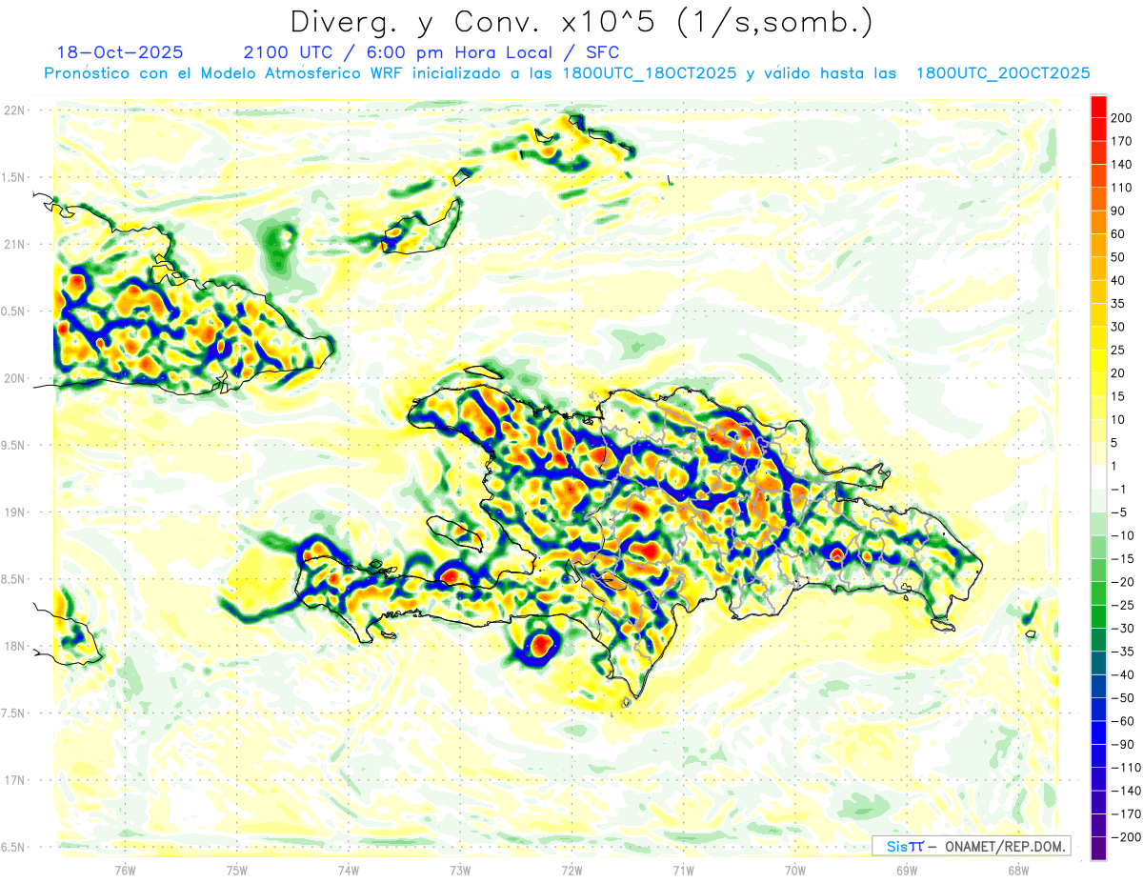Click the "7.5N" latitude label
The height and width of the screenshot is (883, 1143).
point(13,713)
